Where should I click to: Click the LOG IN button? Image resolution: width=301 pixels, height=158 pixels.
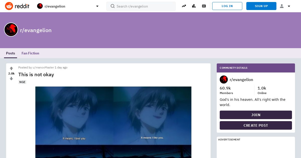pyautogui.click(x=227, y=6)
